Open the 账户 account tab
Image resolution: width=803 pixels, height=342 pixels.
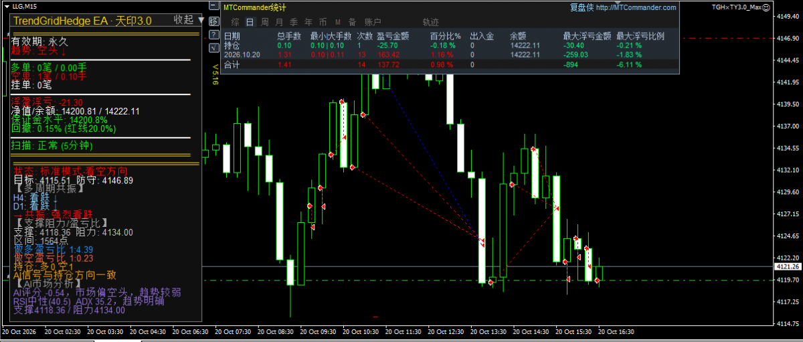[373, 21]
